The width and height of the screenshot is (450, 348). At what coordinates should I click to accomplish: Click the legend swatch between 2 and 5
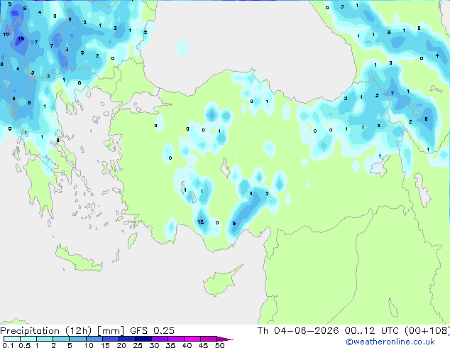pyautogui.click(x=61, y=339)
